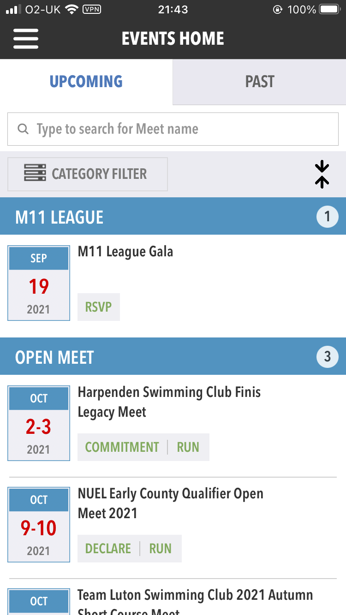The image size is (346, 615).
Task: Tap the Oct 9-10 2021 calendar icon
Action: [x=39, y=525]
